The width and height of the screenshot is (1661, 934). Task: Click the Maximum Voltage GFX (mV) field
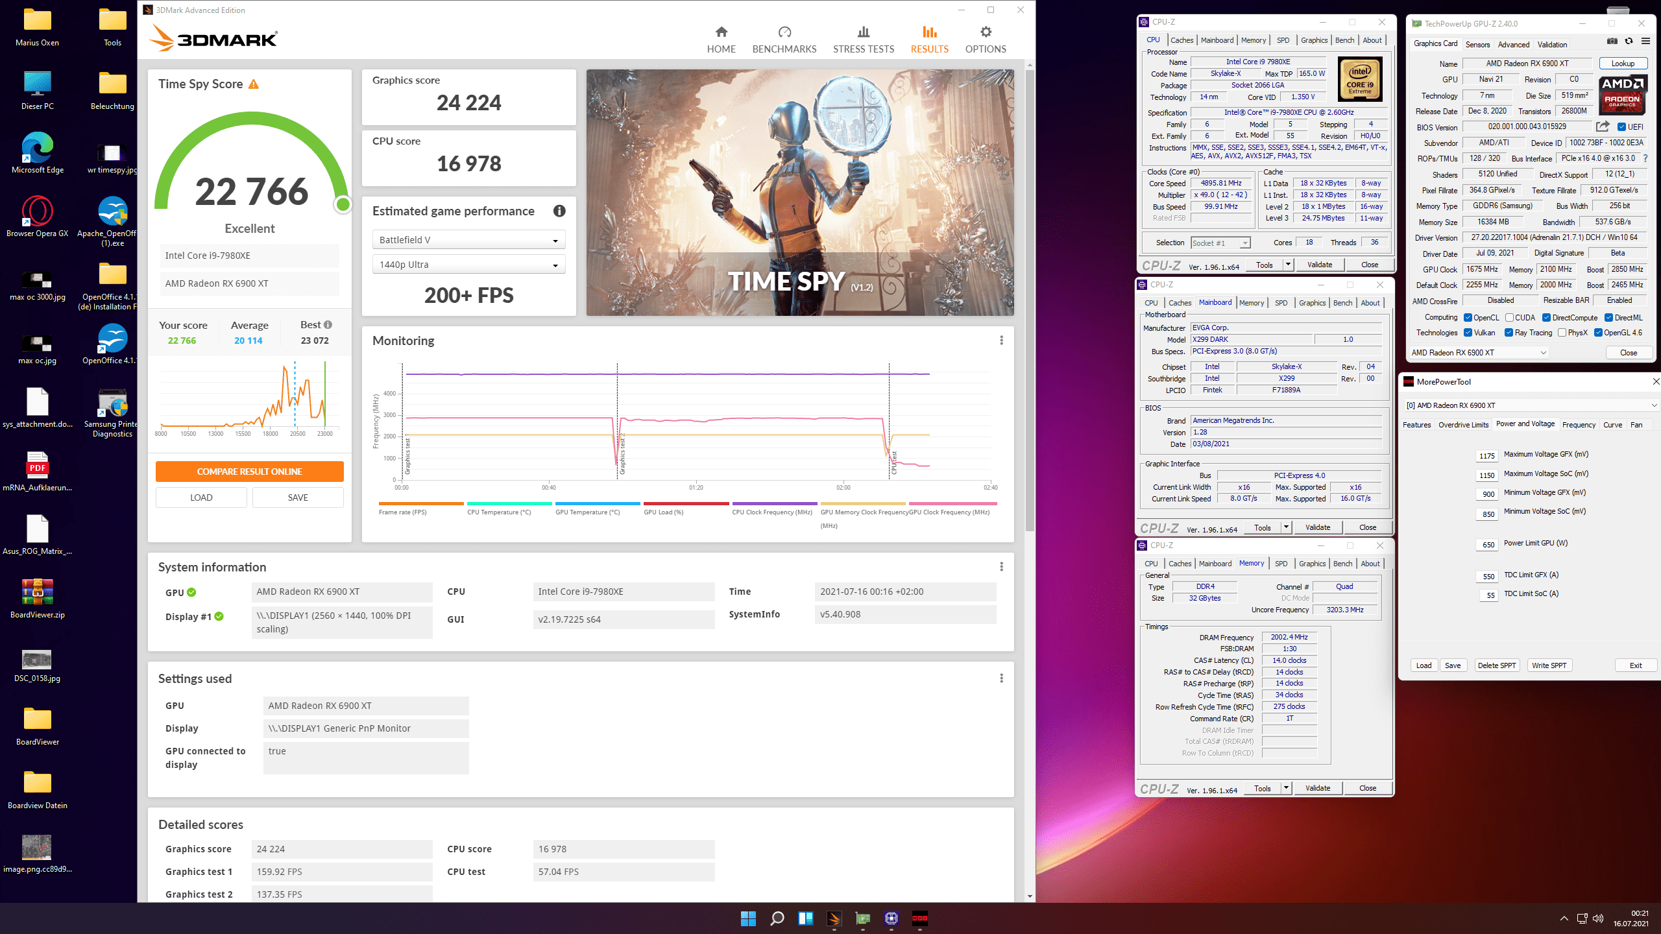(1487, 456)
